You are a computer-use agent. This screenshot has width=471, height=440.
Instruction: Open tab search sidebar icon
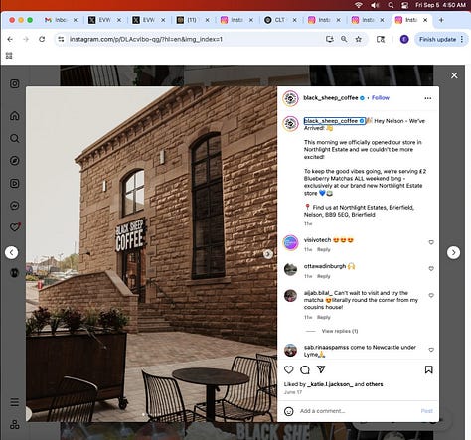coord(381,39)
